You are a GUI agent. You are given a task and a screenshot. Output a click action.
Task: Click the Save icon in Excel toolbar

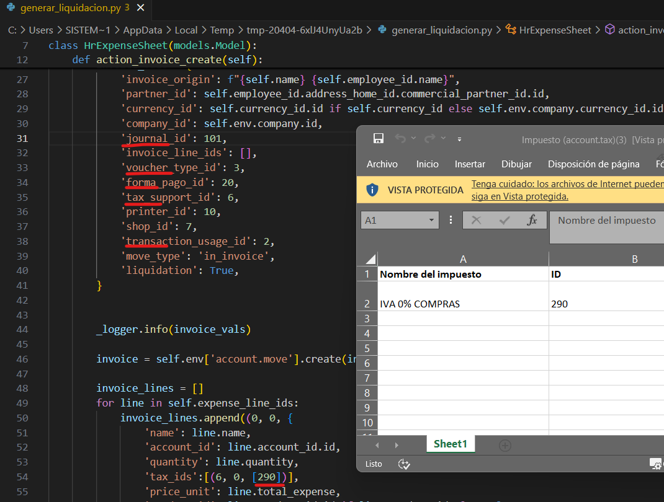[x=378, y=138]
